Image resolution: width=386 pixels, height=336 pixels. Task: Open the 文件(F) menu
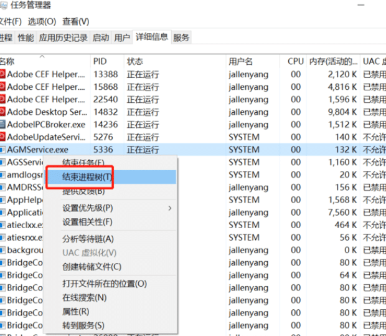(11, 22)
